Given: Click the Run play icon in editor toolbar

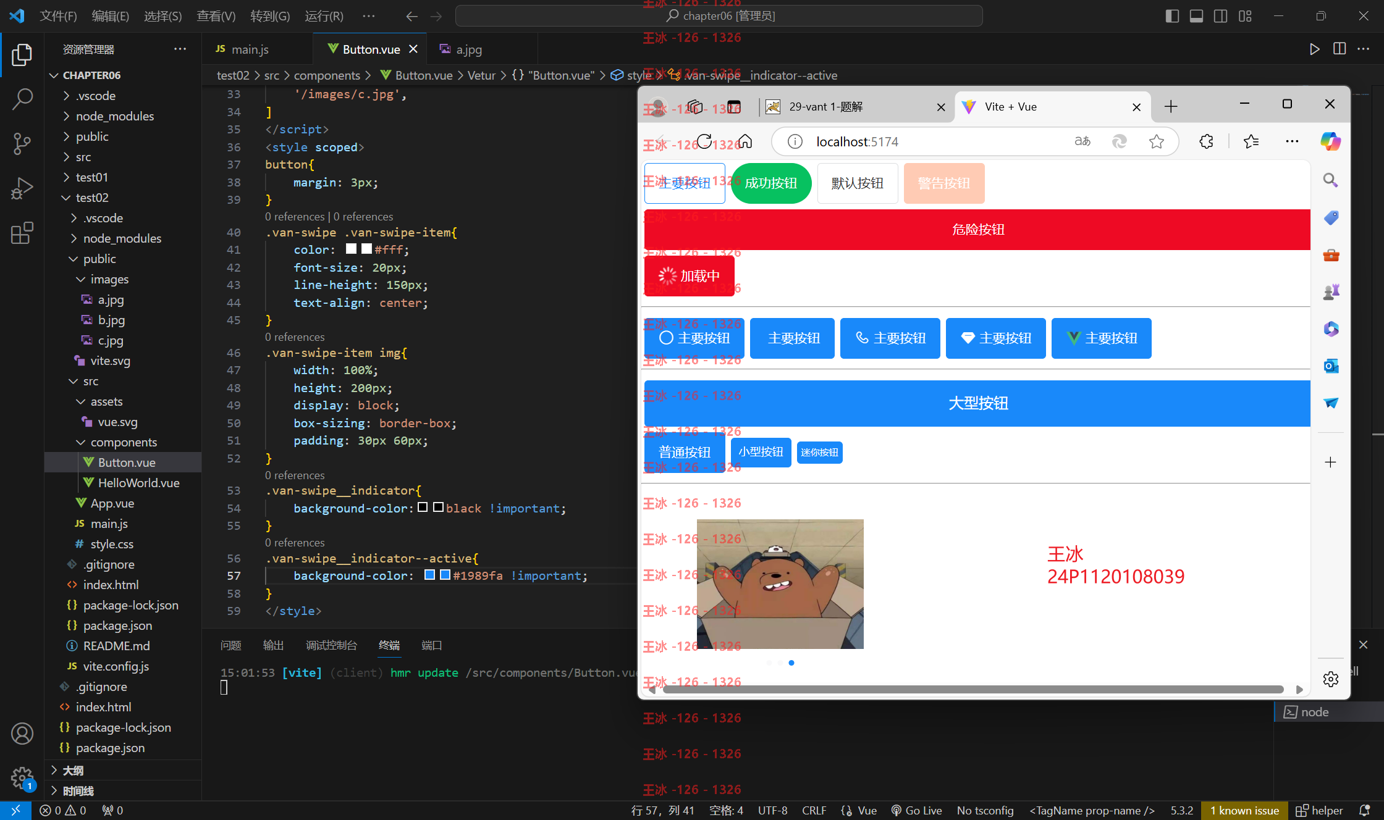Looking at the screenshot, I should [1314, 49].
